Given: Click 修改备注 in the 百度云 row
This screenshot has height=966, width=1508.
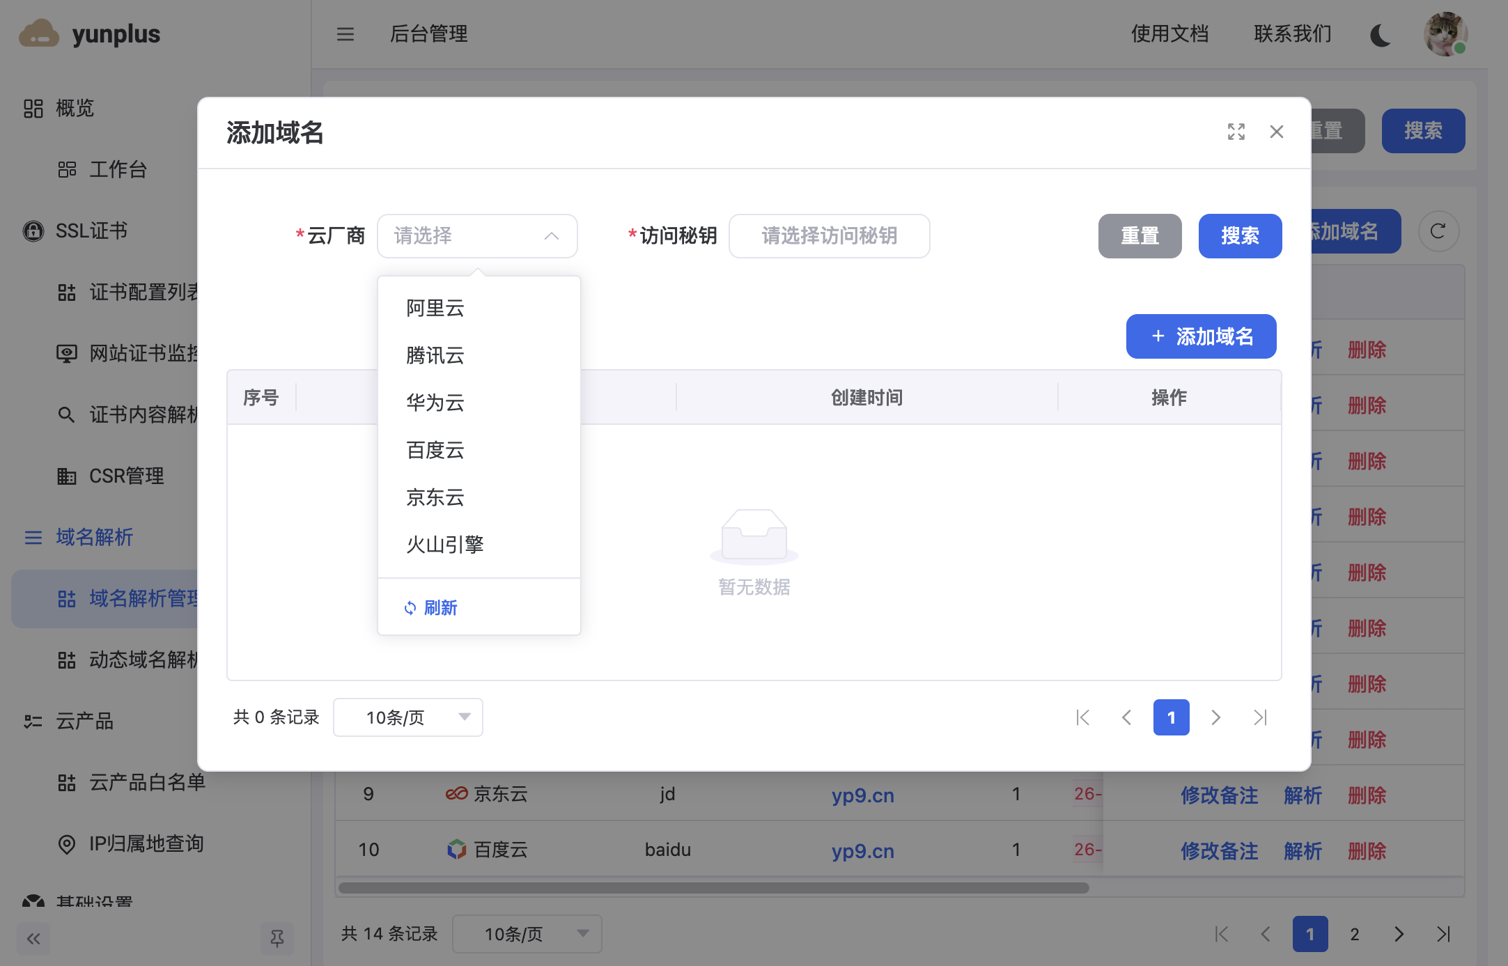Looking at the screenshot, I should pos(1220,850).
